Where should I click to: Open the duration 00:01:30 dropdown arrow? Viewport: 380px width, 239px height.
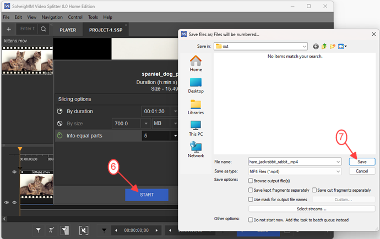[175, 112]
